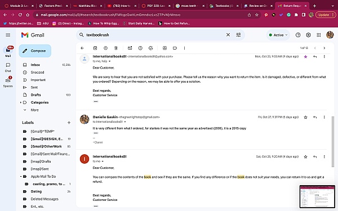Image resolution: width=338 pixels, height=211 pixels.
Task: Switch to the Module 3 browser tab
Action: [x=19, y=6]
